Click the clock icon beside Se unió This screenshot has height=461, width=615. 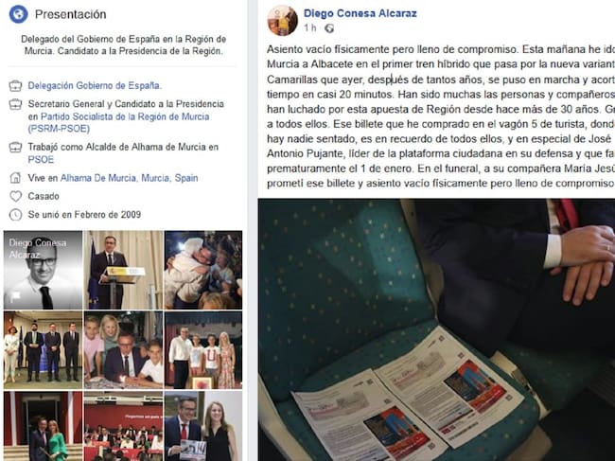click(x=15, y=215)
